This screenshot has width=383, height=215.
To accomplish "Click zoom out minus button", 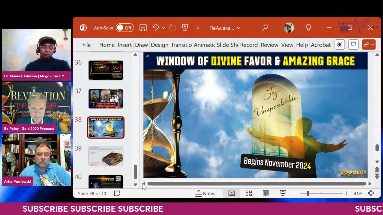I will (x=296, y=193).
